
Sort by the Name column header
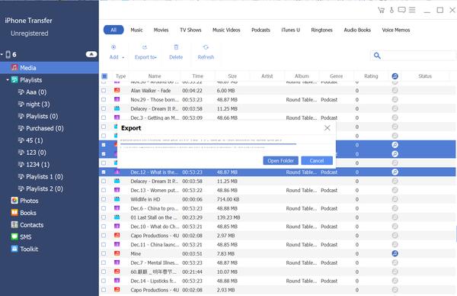click(x=155, y=76)
